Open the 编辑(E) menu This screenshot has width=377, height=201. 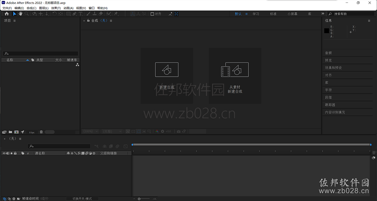pos(19,8)
